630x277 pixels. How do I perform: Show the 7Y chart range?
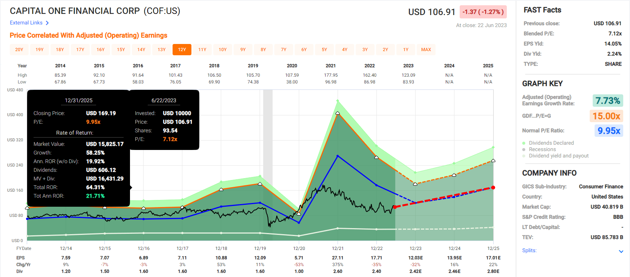click(x=284, y=50)
